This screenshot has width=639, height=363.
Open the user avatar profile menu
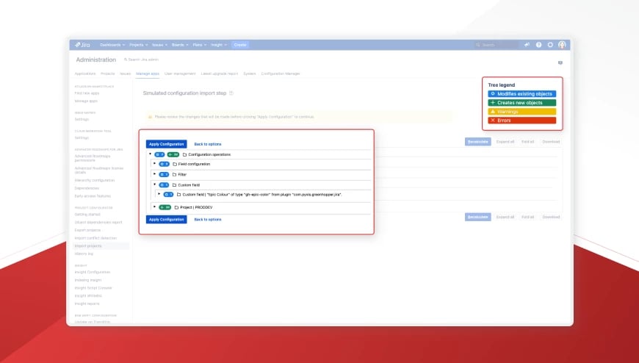pos(562,45)
